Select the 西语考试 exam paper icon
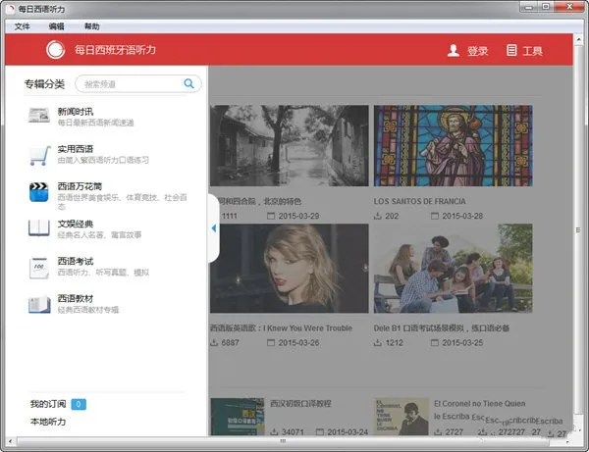Image resolution: width=589 pixels, height=452 pixels. [x=39, y=267]
